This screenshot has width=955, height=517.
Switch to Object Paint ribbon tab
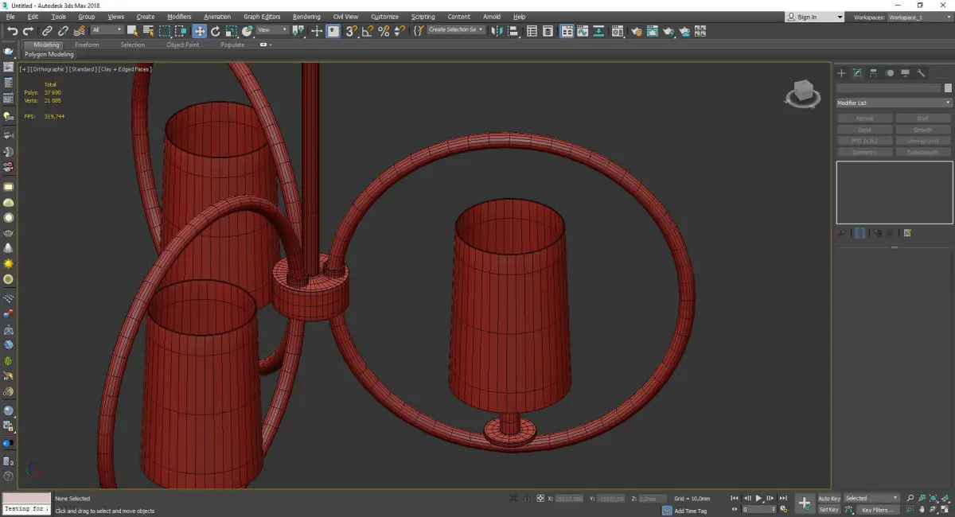pos(183,45)
